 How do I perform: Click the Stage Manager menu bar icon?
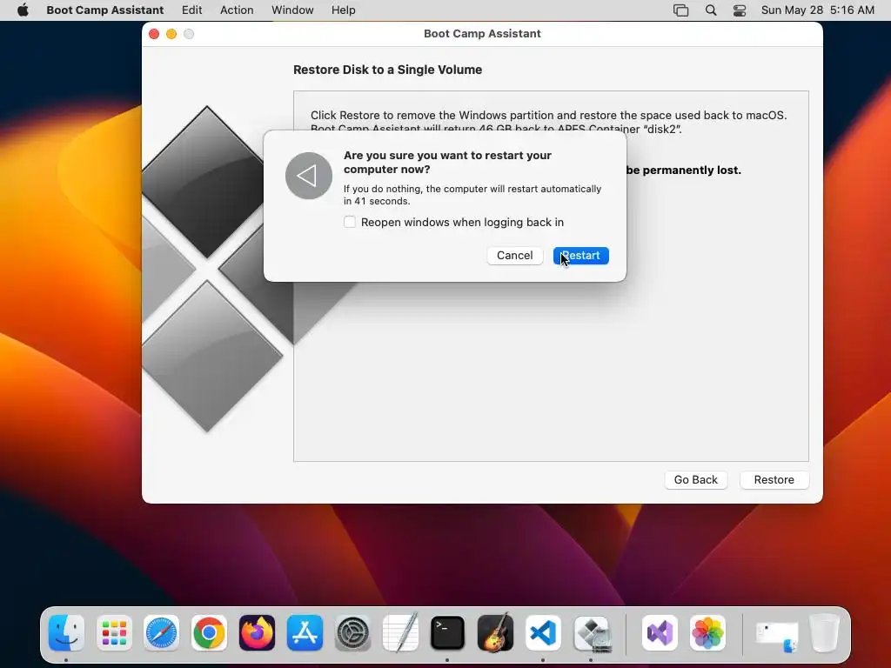680,10
